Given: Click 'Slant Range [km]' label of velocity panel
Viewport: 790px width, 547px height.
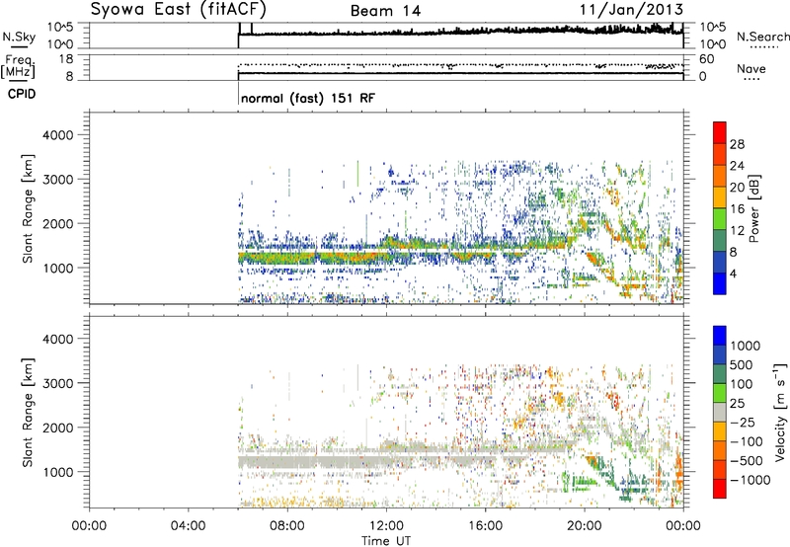Looking at the screenshot, I should [28, 412].
